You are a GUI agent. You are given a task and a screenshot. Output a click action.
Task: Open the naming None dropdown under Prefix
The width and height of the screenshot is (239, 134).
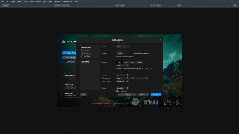coord(123,65)
